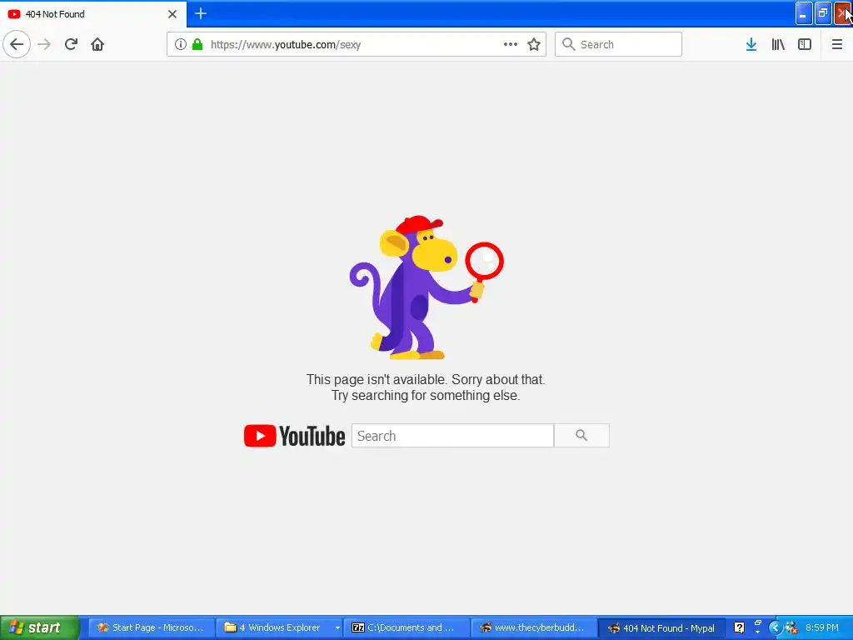Restore down the browser window

(822, 13)
